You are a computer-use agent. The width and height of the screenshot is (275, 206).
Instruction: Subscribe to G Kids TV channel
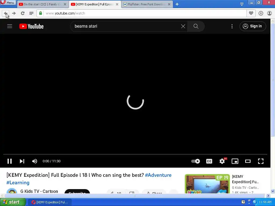[x=77, y=192]
